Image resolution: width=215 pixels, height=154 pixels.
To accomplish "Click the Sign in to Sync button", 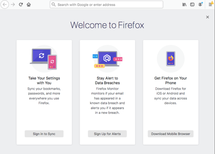I will (x=44, y=134).
